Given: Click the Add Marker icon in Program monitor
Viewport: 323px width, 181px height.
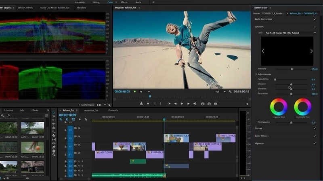Looking at the screenshot, I should click(148, 104).
